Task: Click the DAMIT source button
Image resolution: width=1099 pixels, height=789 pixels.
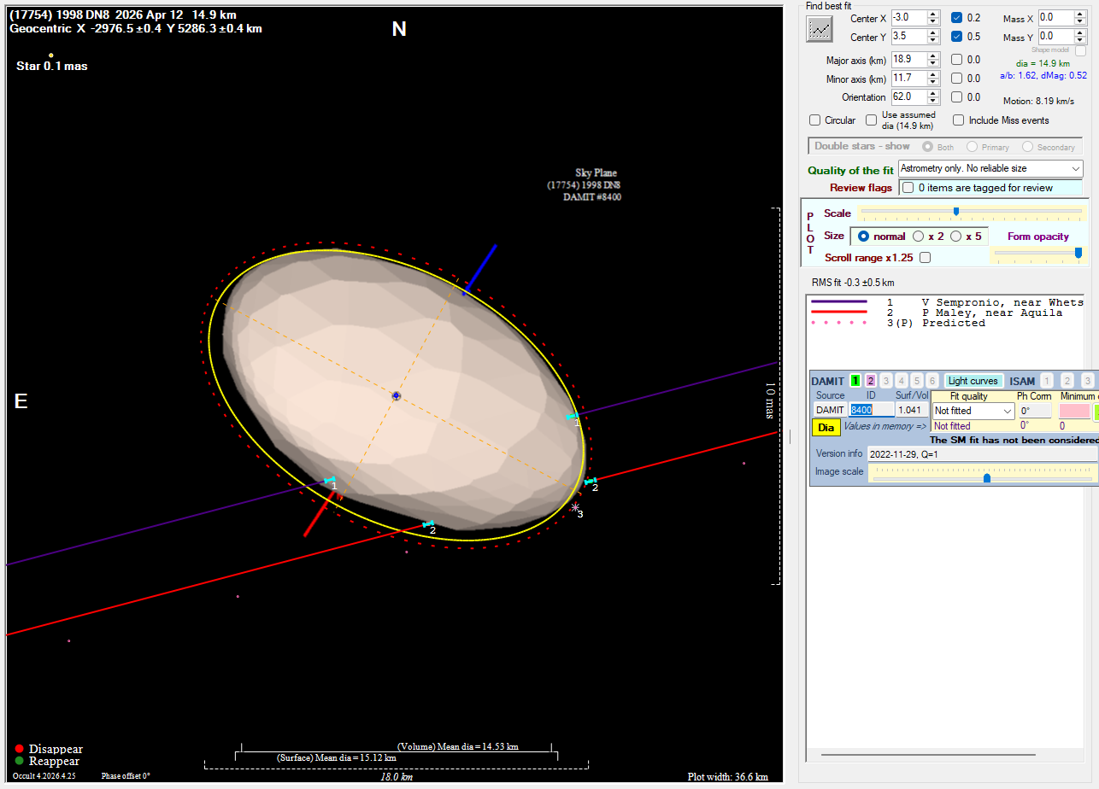Action: click(x=830, y=411)
